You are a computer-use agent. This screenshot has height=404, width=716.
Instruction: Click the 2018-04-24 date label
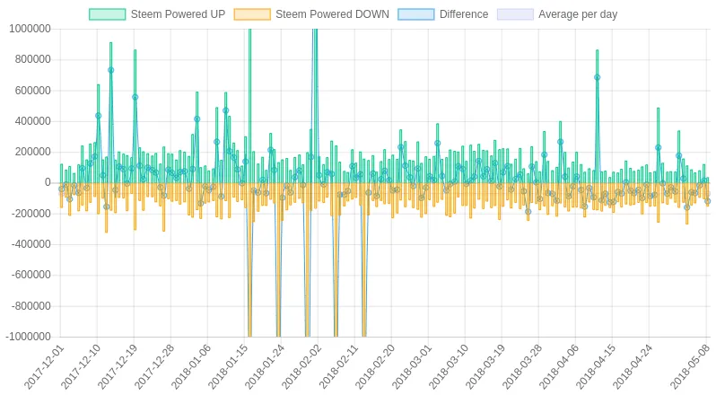click(633, 367)
